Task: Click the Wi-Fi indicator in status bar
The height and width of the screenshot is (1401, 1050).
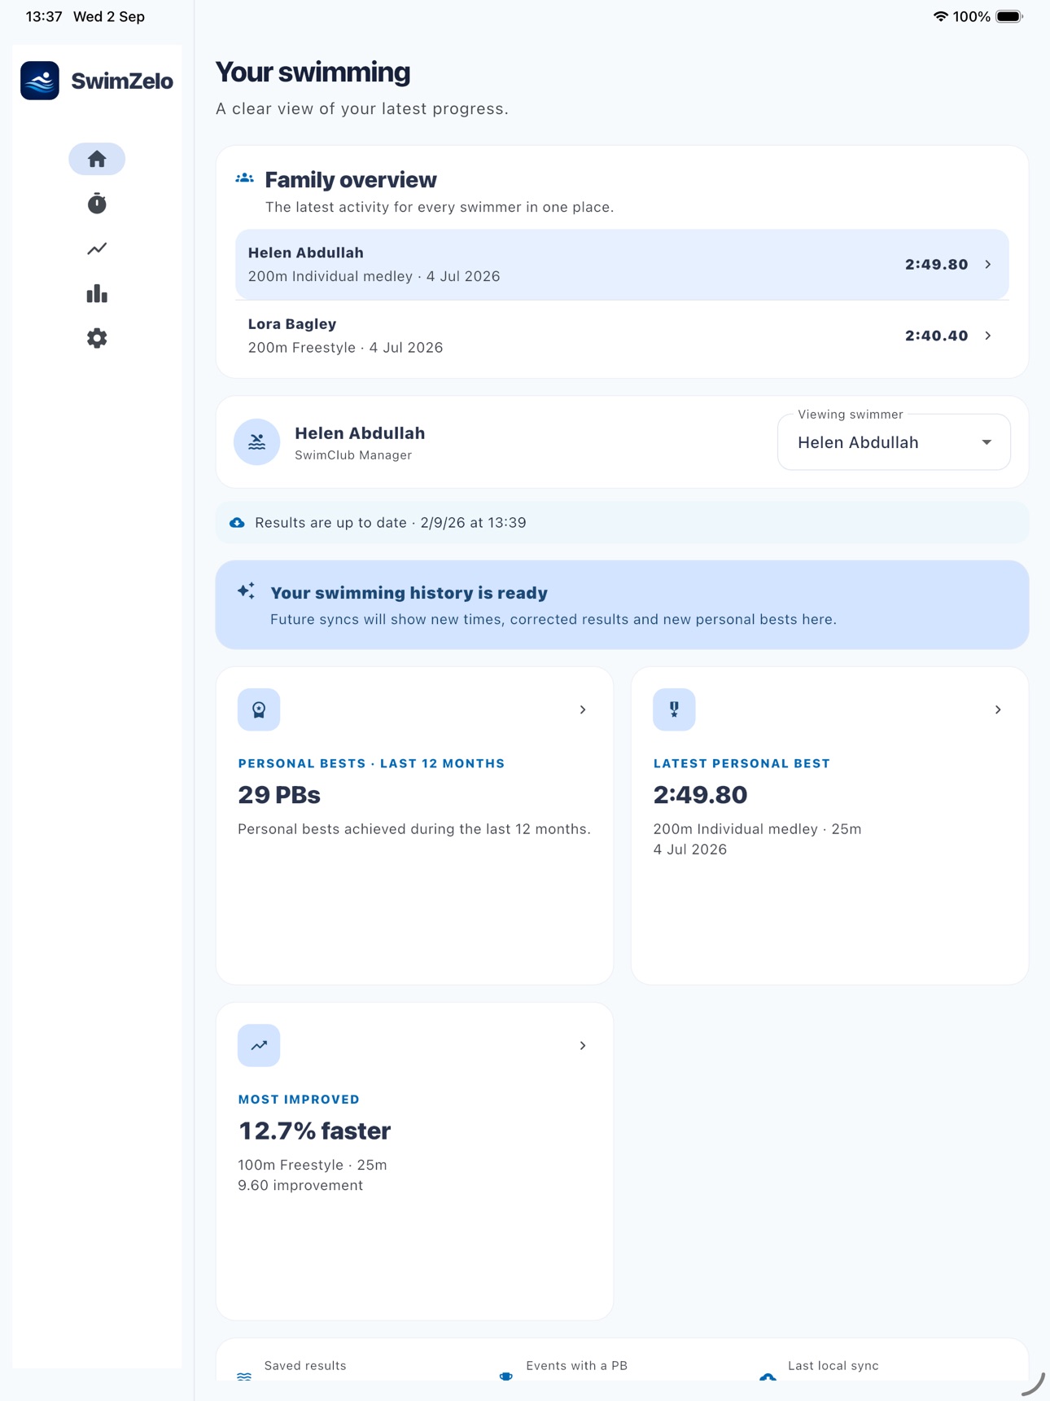Action: click(940, 16)
